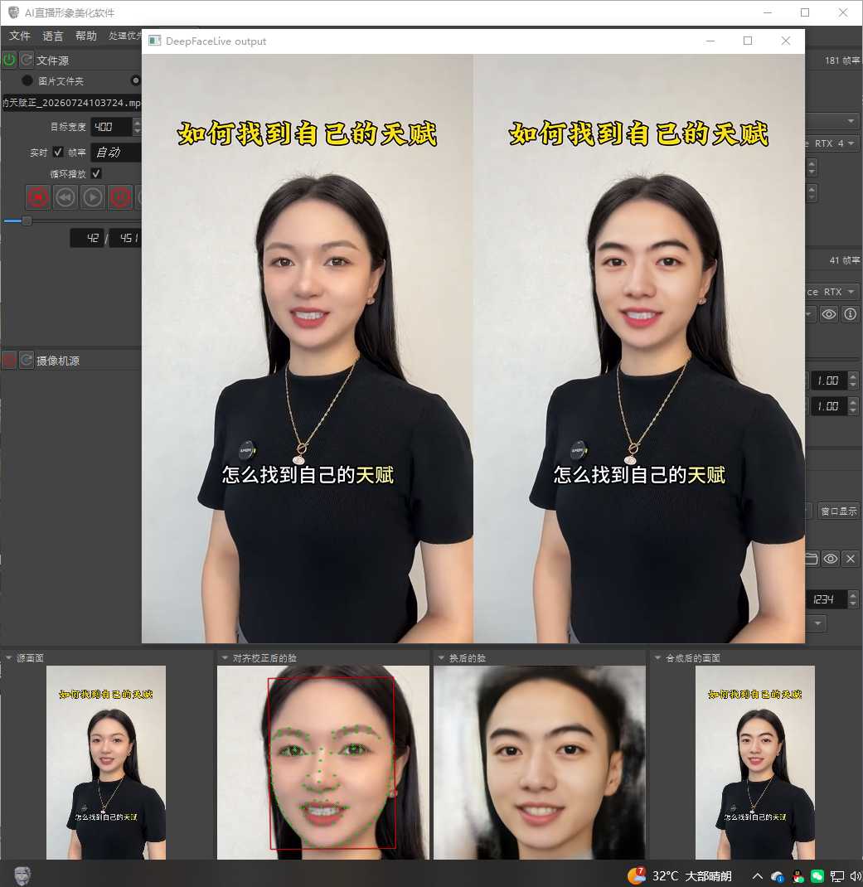The height and width of the screenshot is (887, 863).
Task: Click the current frame number 42 field
Action: (87, 238)
